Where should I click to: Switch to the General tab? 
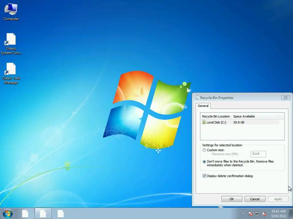click(203, 106)
